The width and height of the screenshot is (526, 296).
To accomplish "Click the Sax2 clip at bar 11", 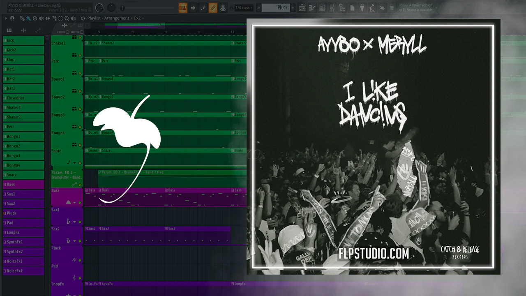I will pyautogui.click(x=198, y=235).
